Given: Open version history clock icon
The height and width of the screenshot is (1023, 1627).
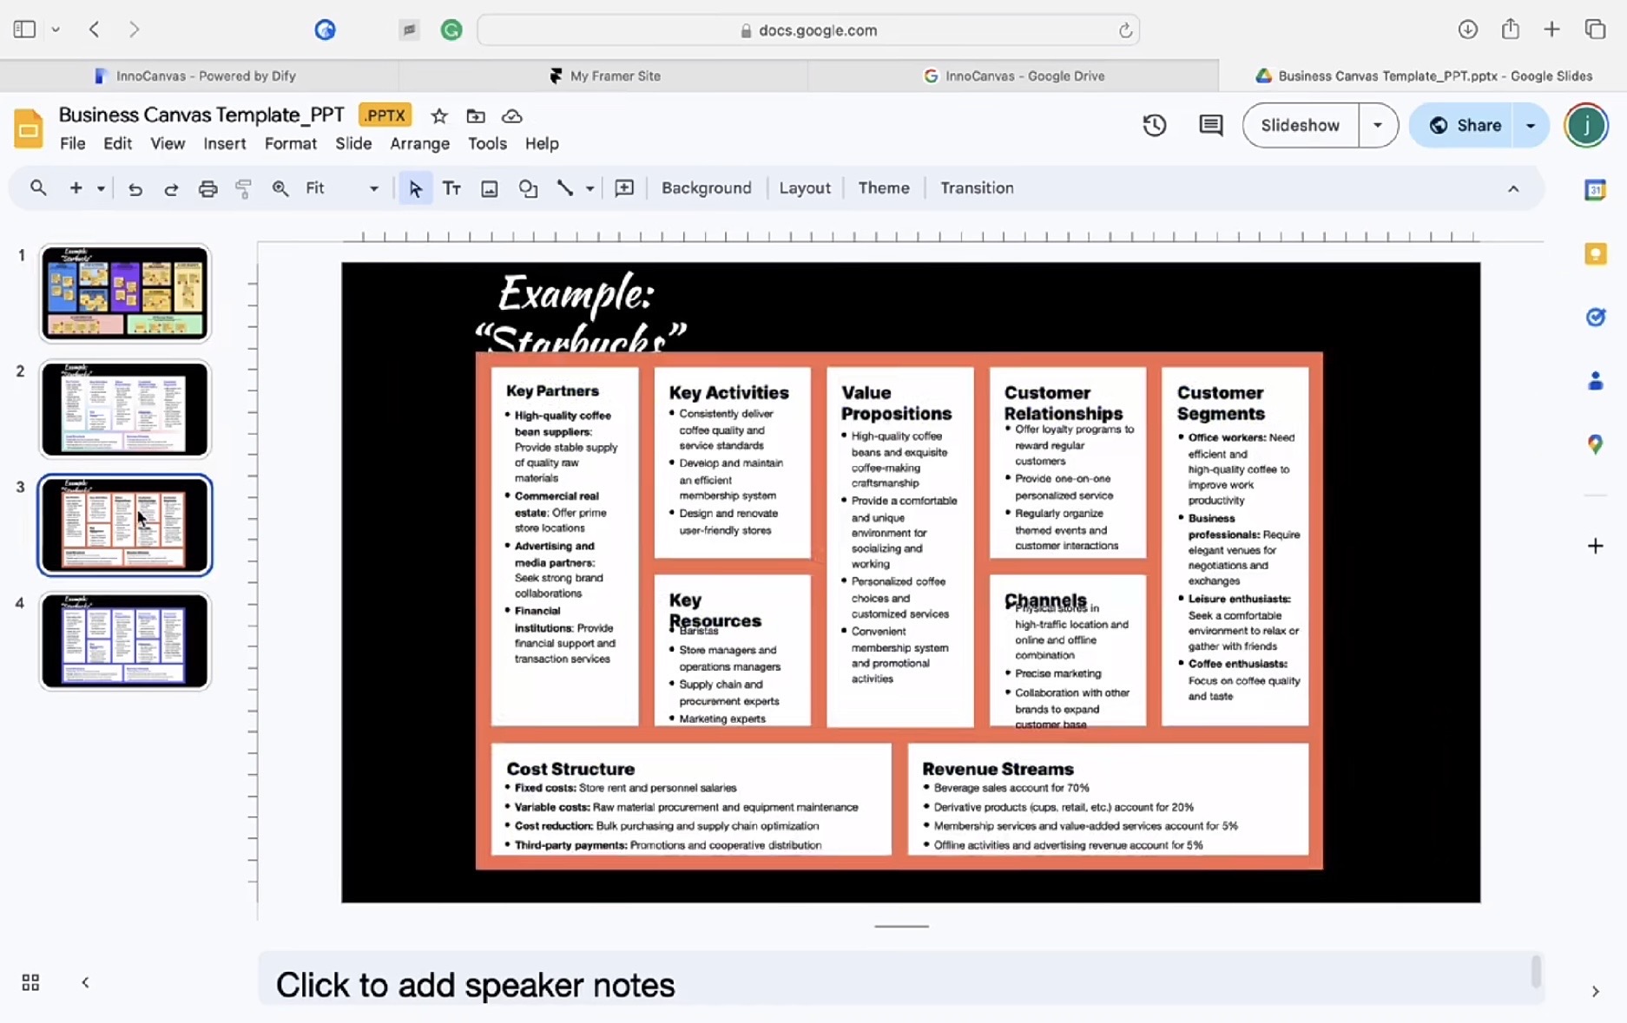Looking at the screenshot, I should pos(1154,125).
